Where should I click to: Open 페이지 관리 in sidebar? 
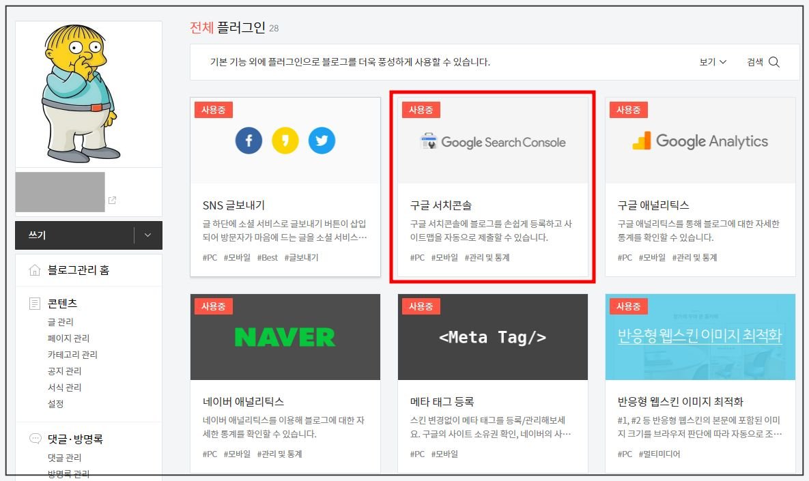click(69, 338)
